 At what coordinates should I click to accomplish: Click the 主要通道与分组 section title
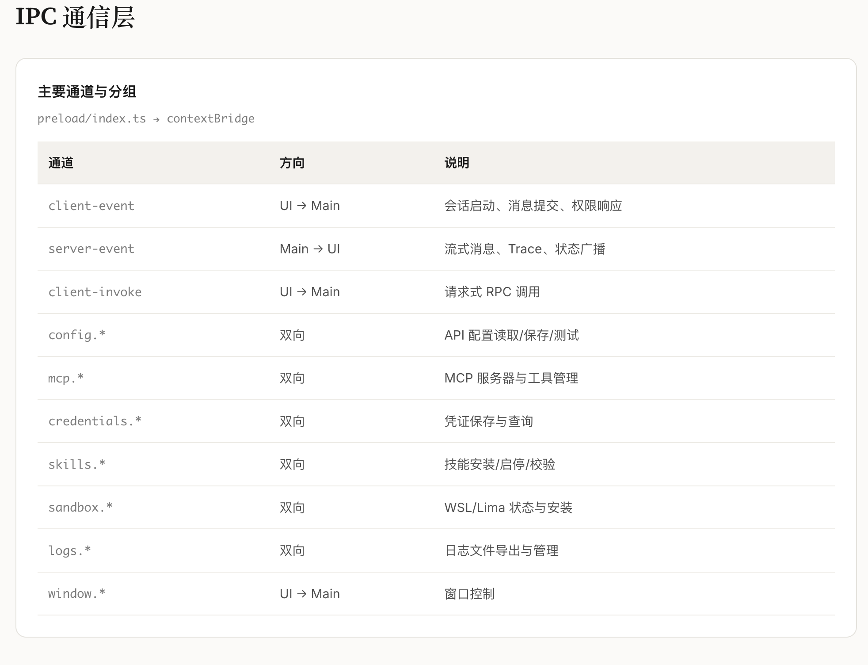point(87,92)
